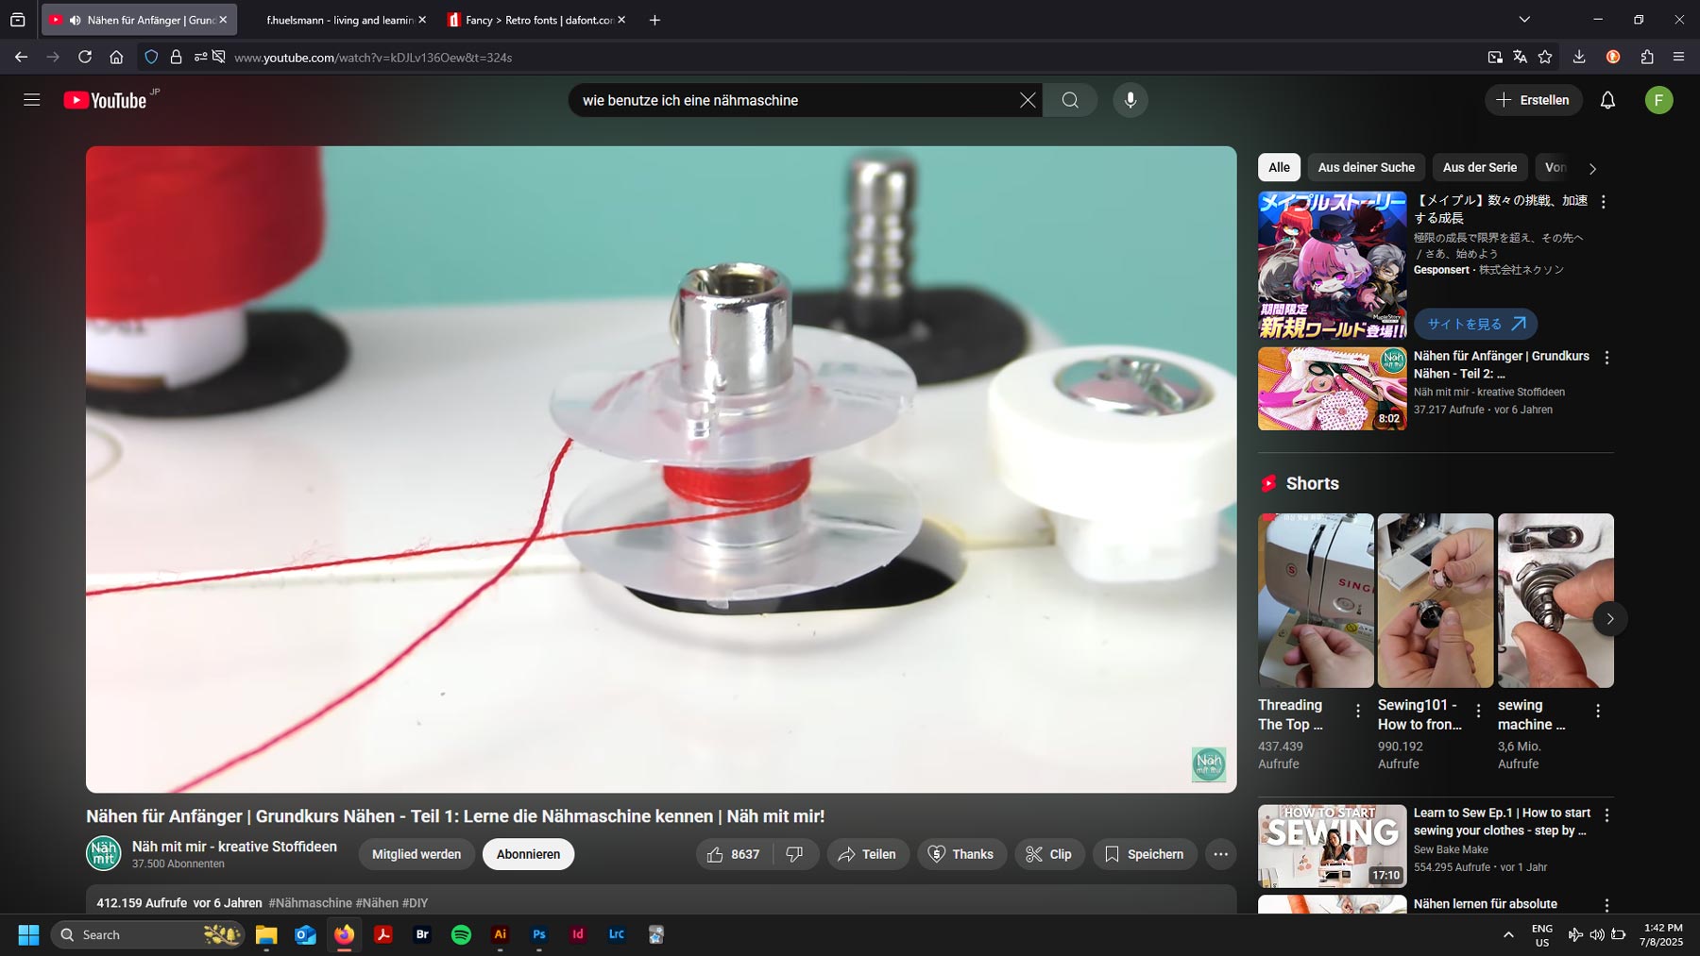This screenshot has height=956, width=1700.
Task: Show next Shorts with right arrow
Action: [1609, 619]
